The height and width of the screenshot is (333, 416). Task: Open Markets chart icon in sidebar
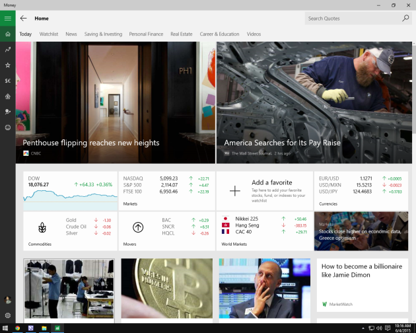pos(8,50)
